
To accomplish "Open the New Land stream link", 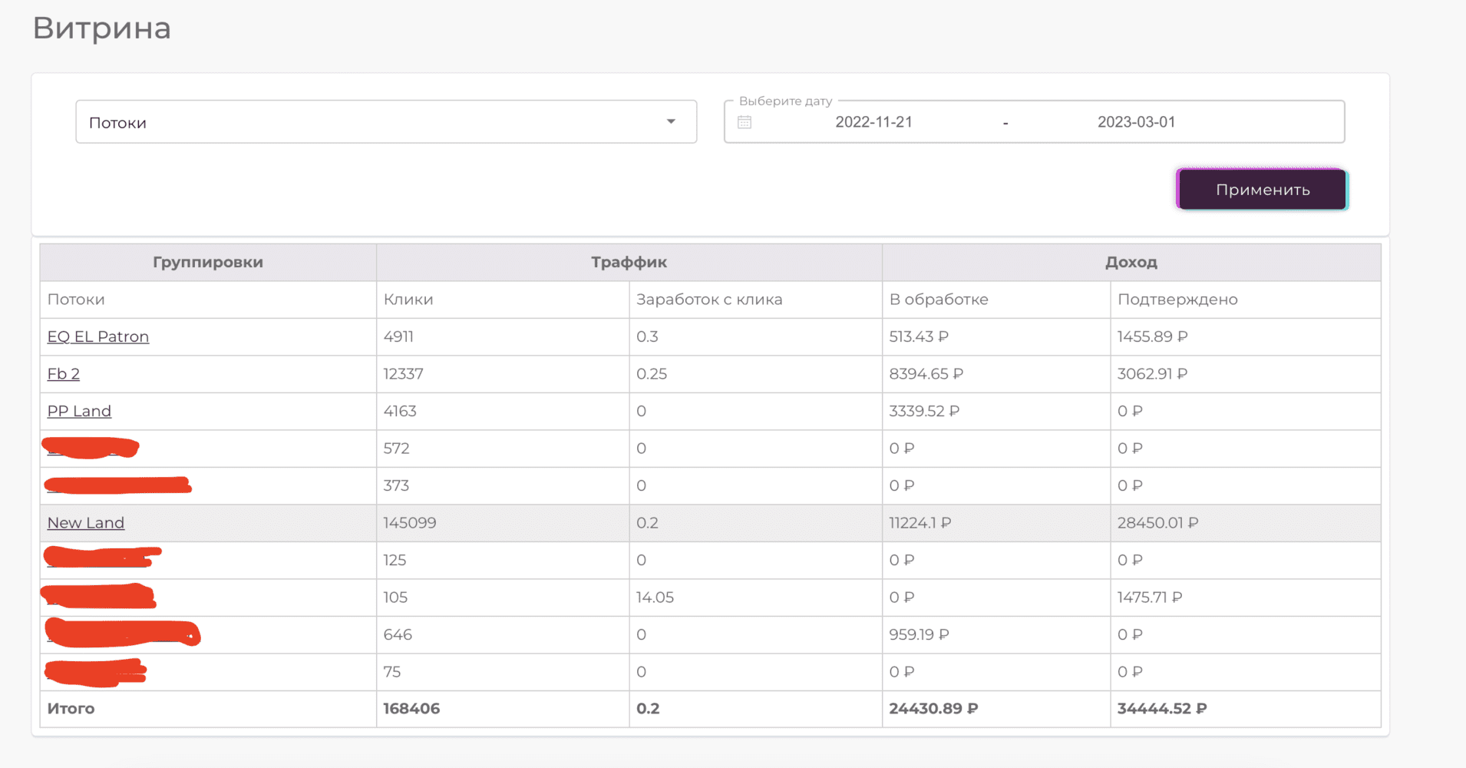I will 86,523.
